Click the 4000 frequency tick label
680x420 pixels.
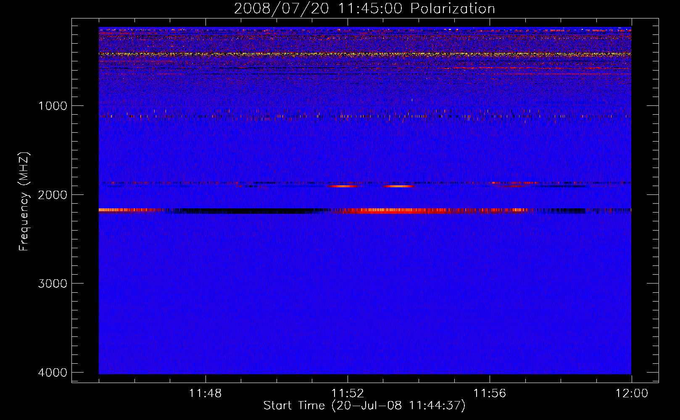[x=53, y=373]
